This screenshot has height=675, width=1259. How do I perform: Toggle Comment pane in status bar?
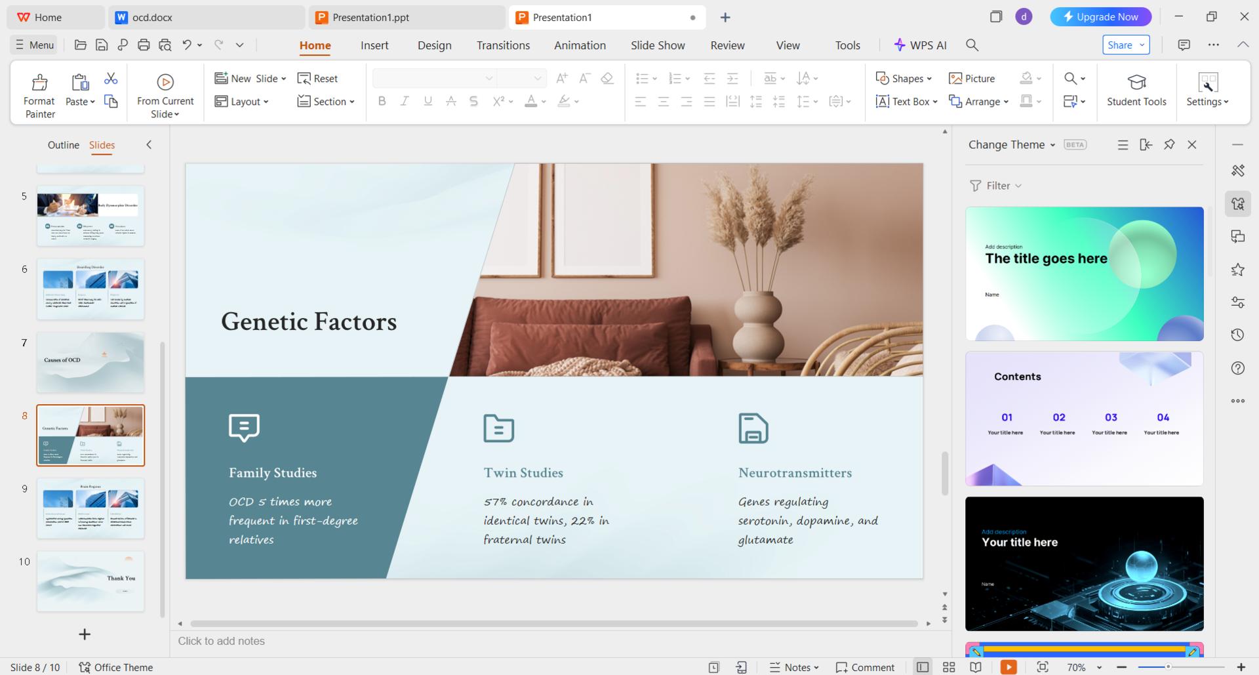pyautogui.click(x=865, y=666)
